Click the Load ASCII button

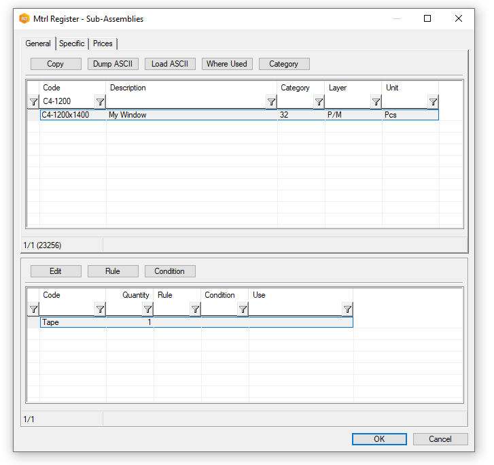[x=170, y=64]
